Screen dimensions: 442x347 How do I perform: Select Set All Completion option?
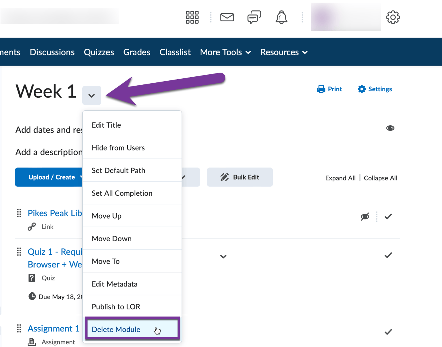(x=132, y=193)
